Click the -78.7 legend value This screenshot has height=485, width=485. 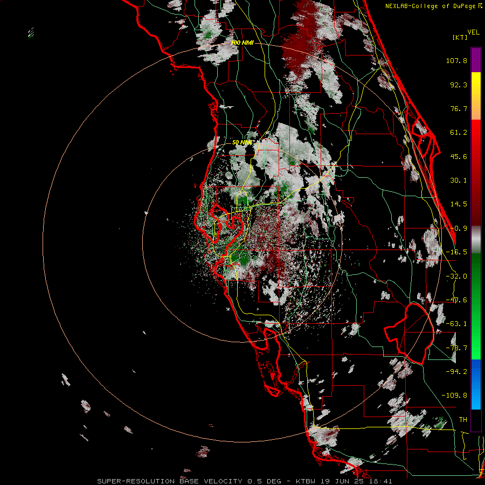(456, 348)
